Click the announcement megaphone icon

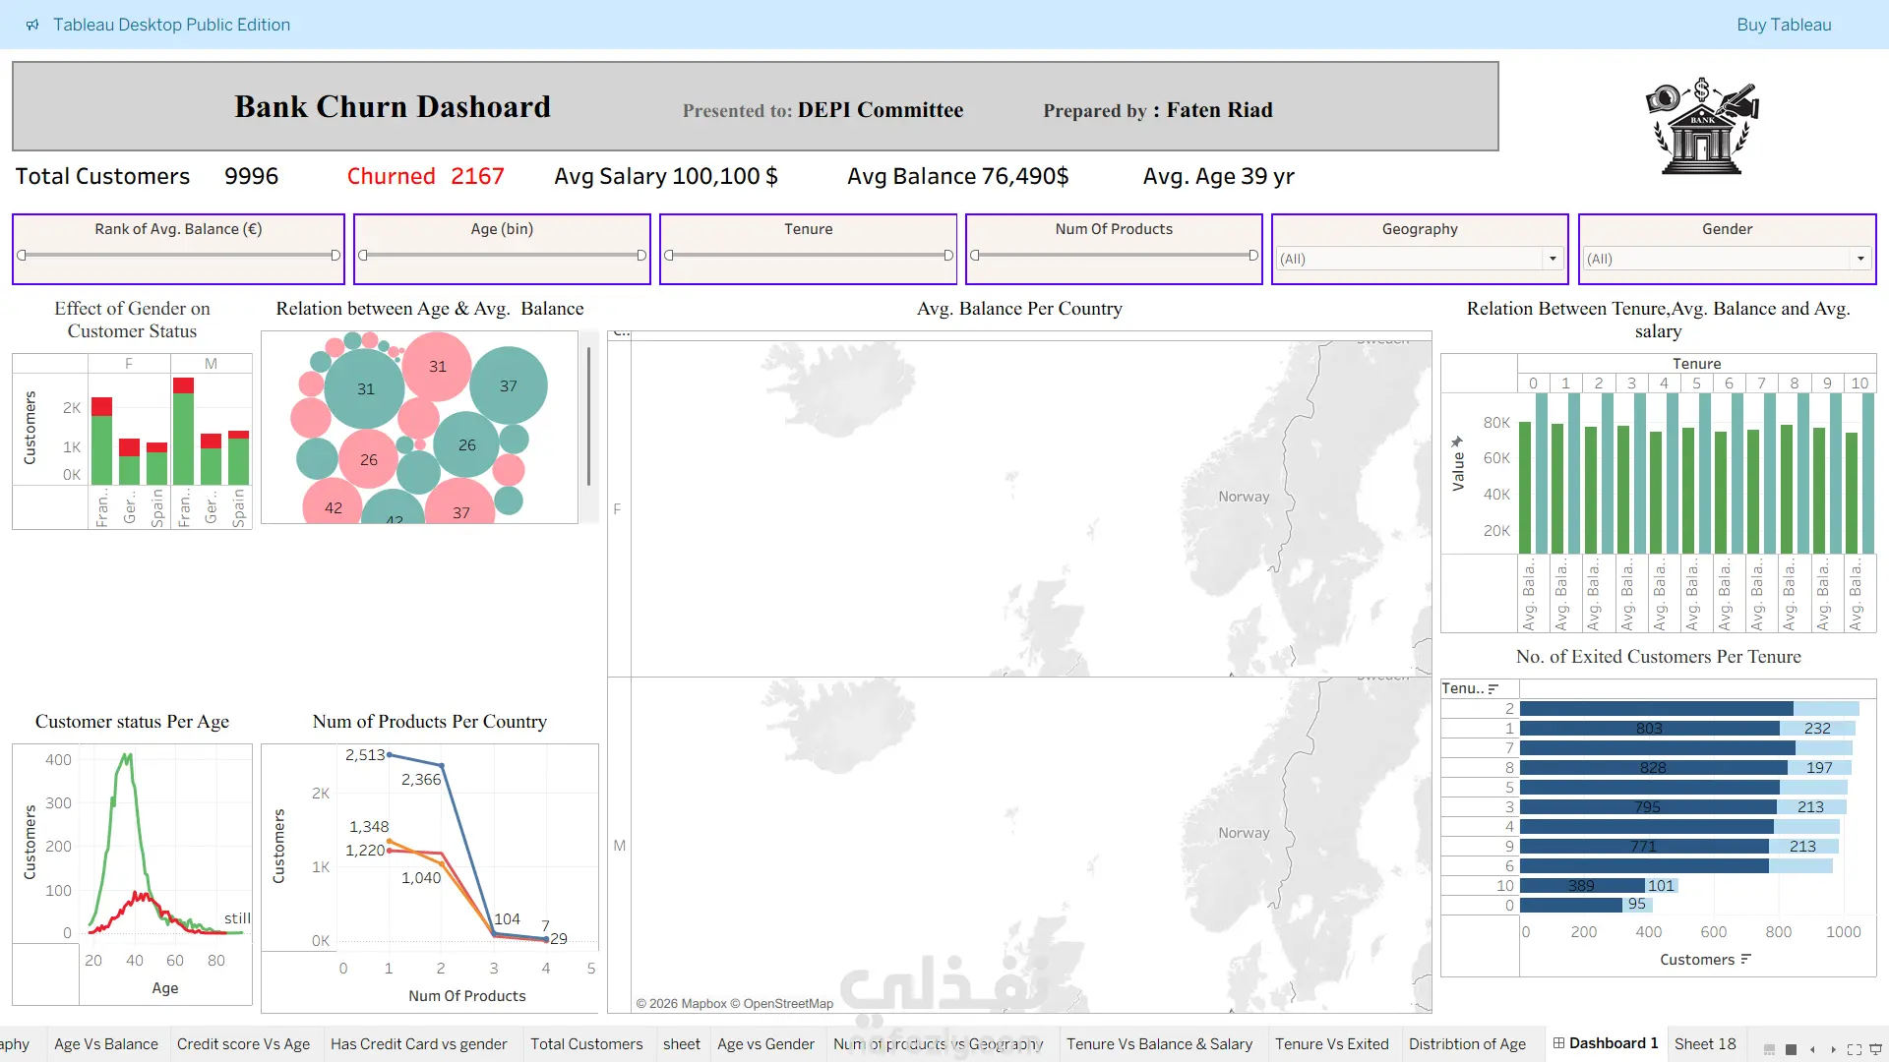pyautogui.click(x=32, y=25)
